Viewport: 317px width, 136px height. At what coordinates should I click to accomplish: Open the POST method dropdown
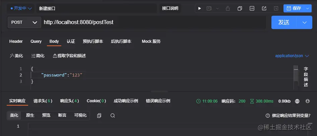(x=24, y=22)
